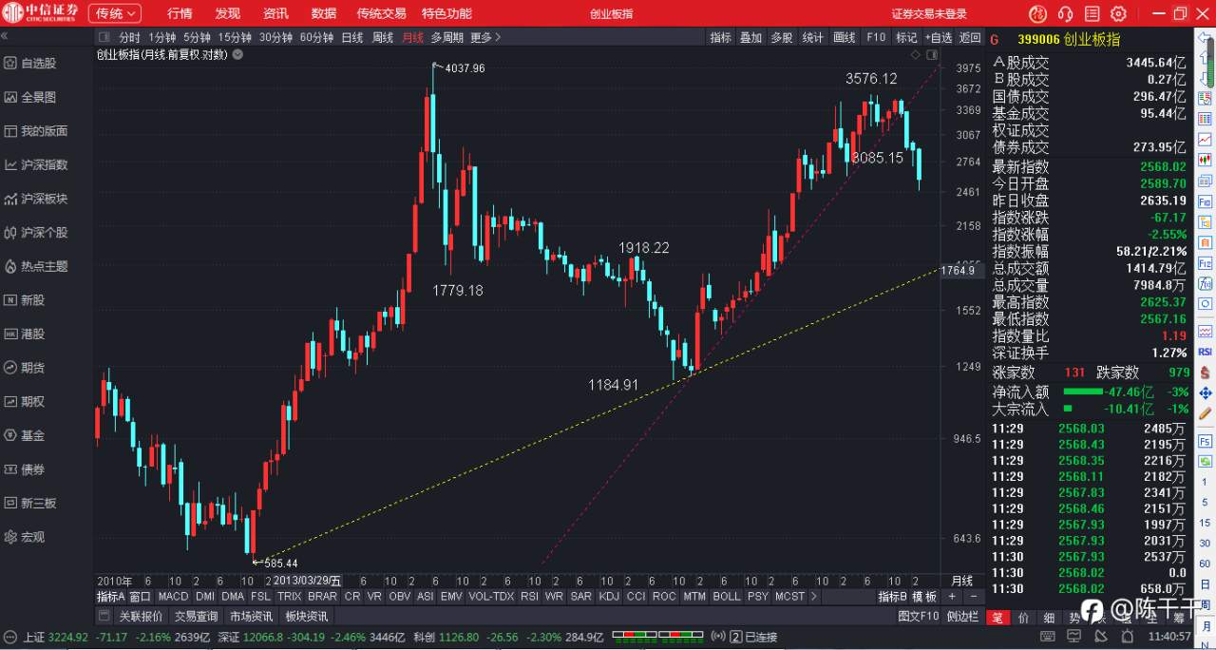Open the customer service headset icon
The height and width of the screenshot is (650, 1216).
click(1065, 13)
